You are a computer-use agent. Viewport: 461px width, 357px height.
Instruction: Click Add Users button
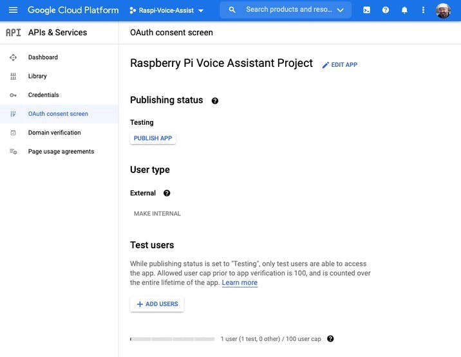(x=157, y=304)
